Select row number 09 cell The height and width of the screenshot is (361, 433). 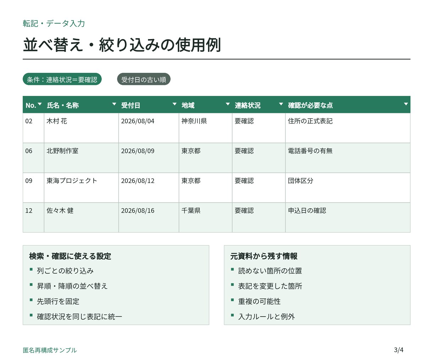coord(33,188)
